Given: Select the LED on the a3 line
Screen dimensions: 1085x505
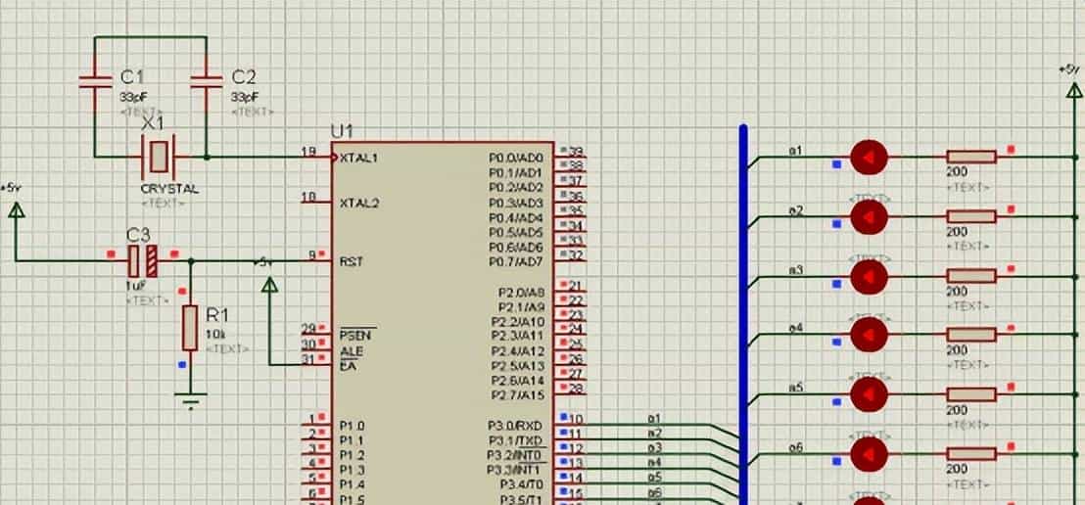Looking at the screenshot, I should [x=869, y=277].
